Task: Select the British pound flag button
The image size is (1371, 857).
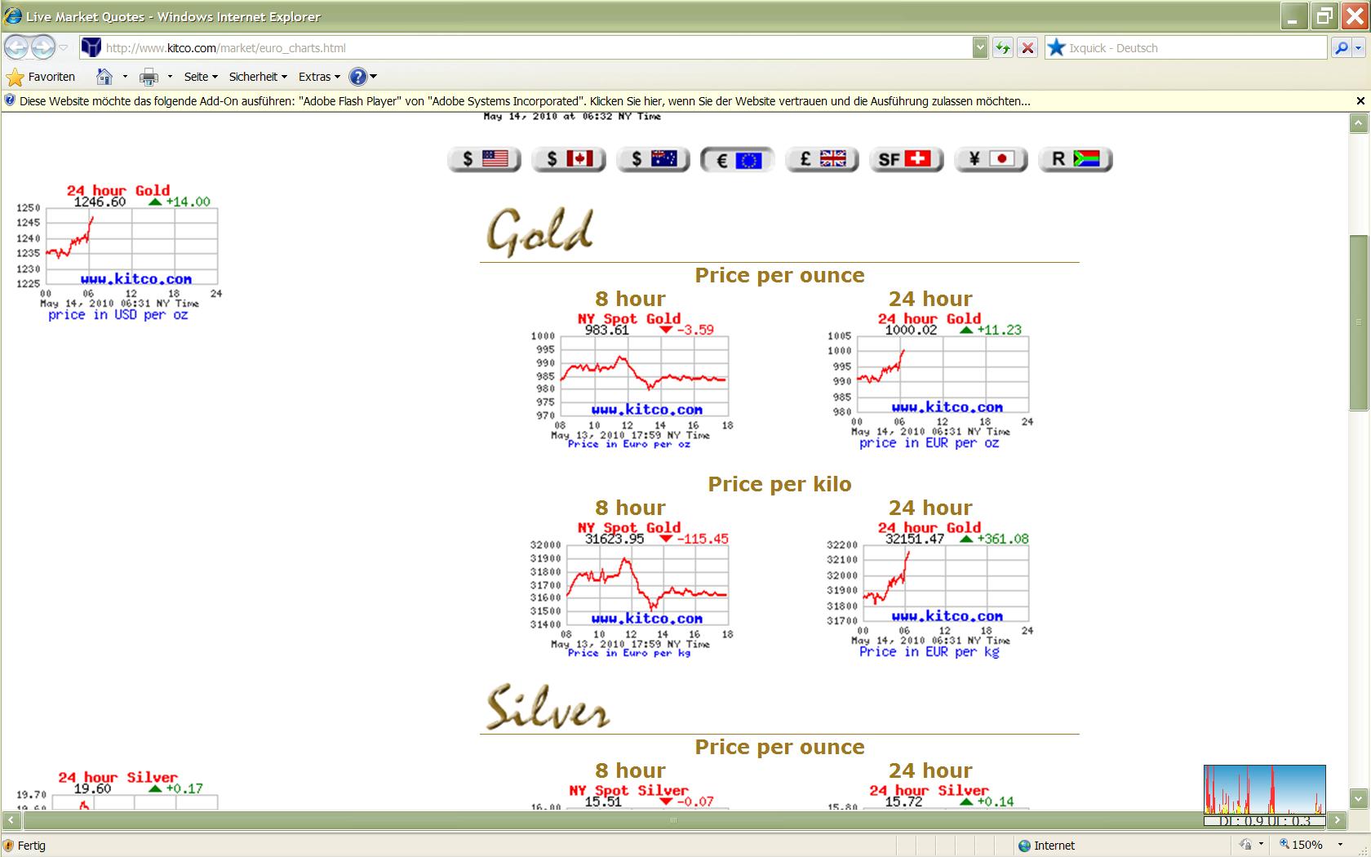Action: coord(822,159)
